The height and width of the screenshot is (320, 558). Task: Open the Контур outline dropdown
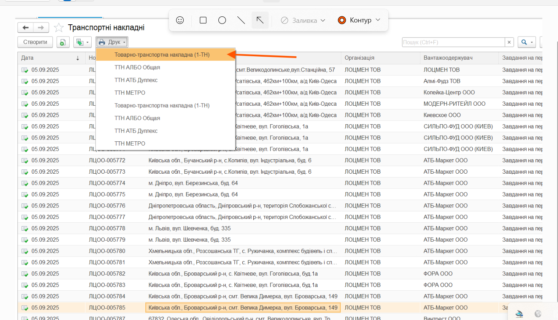[359, 20]
